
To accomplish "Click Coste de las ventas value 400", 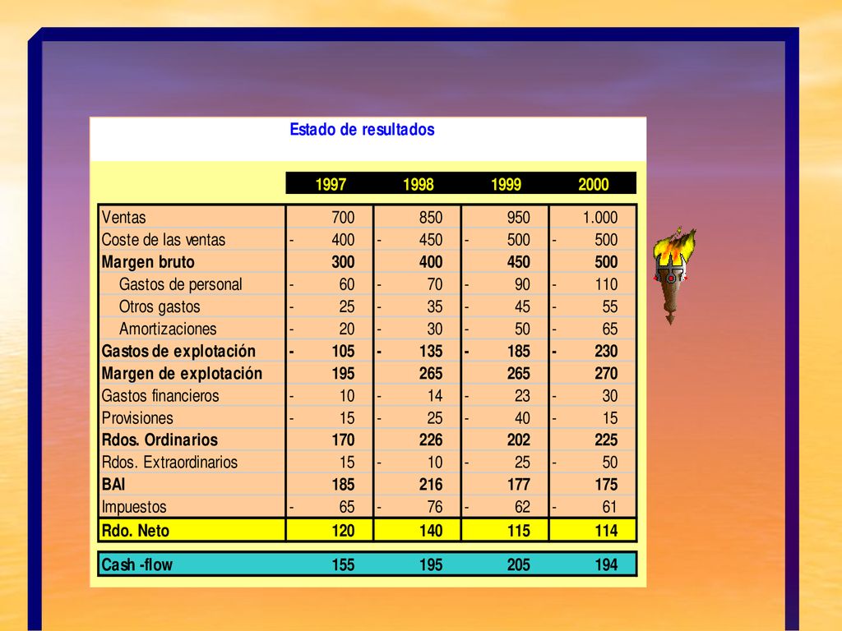I will (x=343, y=240).
